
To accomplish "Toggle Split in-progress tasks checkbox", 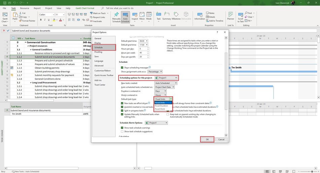I will pyautogui.click(x=122, y=111).
